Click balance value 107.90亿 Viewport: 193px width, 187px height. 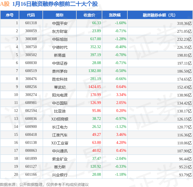pyautogui.click(x=184, y=151)
